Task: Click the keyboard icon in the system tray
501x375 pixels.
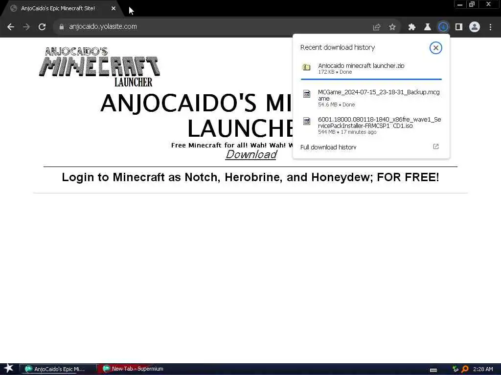Action: pos(433,370)
